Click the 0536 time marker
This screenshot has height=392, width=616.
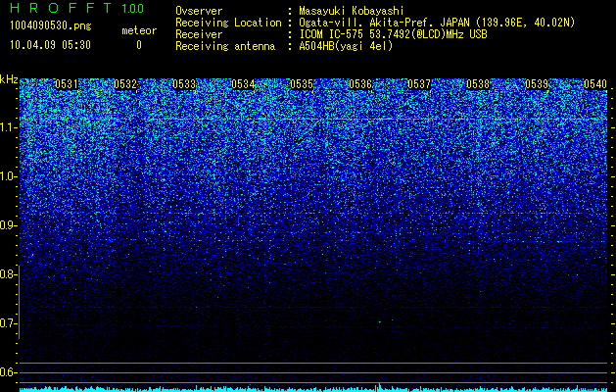[x=360, y=84]
